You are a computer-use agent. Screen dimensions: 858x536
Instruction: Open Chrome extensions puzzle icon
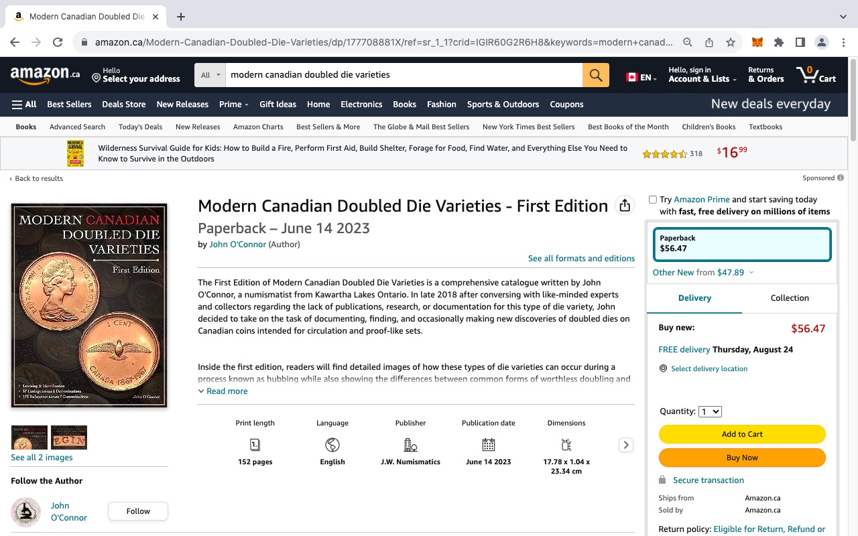(x=778, y=42)
